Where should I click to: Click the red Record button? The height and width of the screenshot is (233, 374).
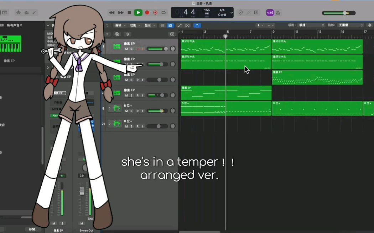147,12
